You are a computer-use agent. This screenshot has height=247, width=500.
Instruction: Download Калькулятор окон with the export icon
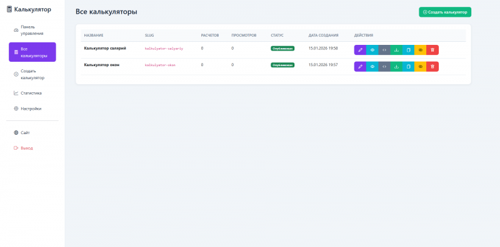click(x=396, y=67)
